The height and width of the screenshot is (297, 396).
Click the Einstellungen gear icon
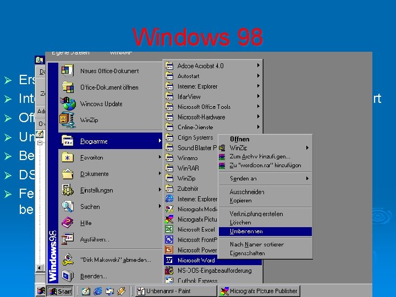(x=68, y=190)
